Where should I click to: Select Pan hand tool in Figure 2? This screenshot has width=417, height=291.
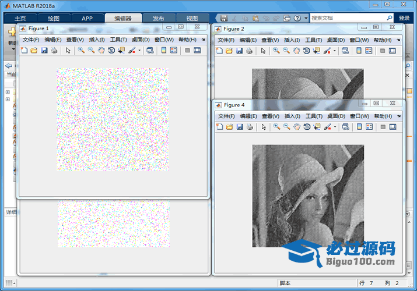(x=296, y=51)
